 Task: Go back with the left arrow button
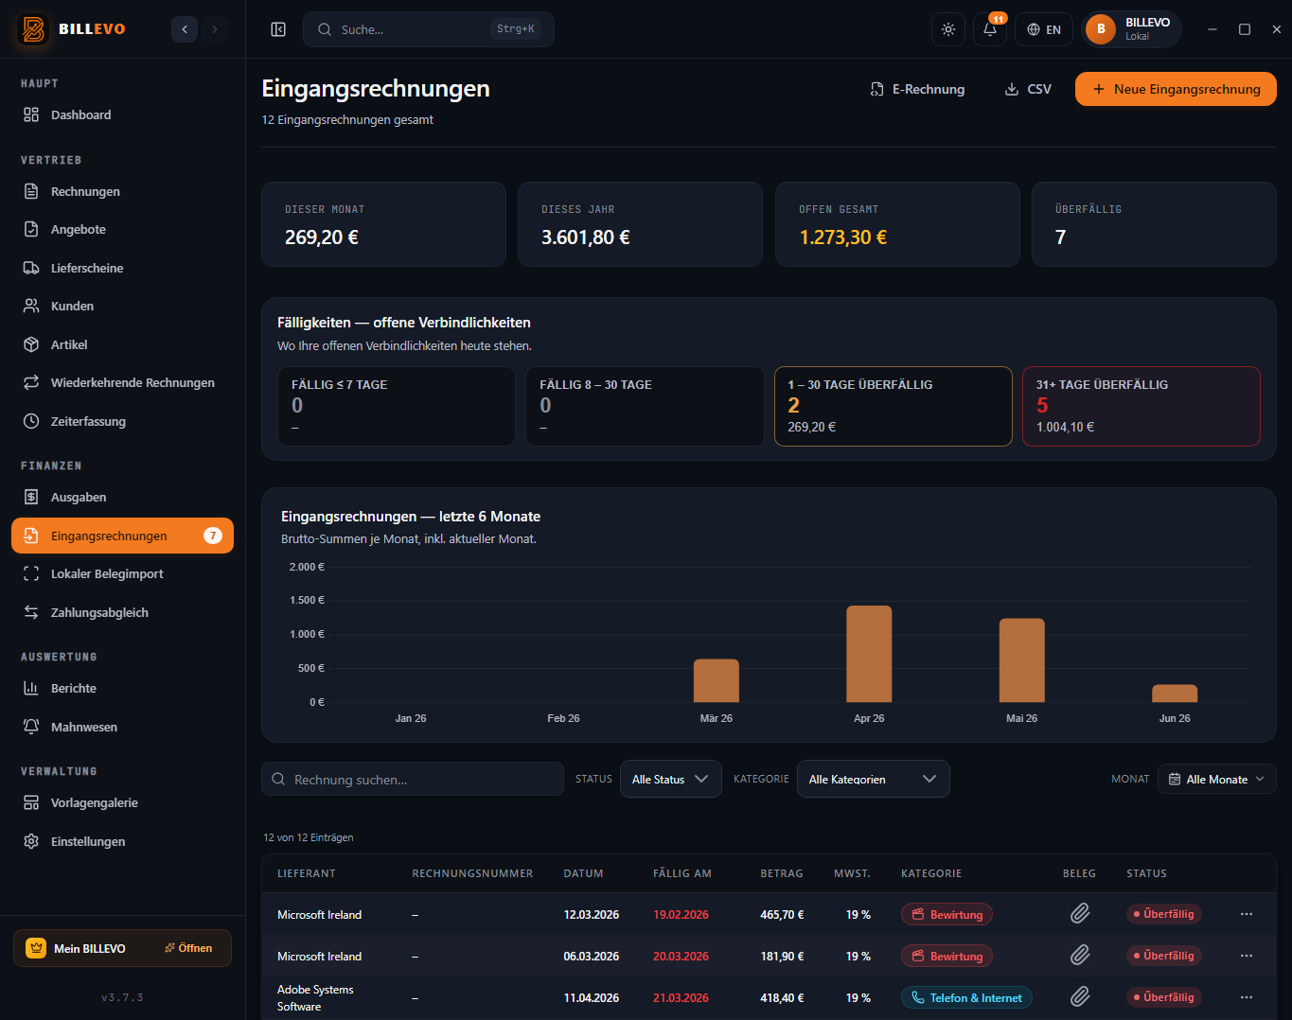pyautogui.click(x=185, y=29)
